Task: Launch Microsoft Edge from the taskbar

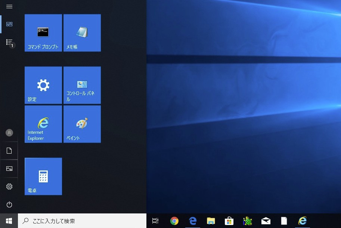Action: 192,221
